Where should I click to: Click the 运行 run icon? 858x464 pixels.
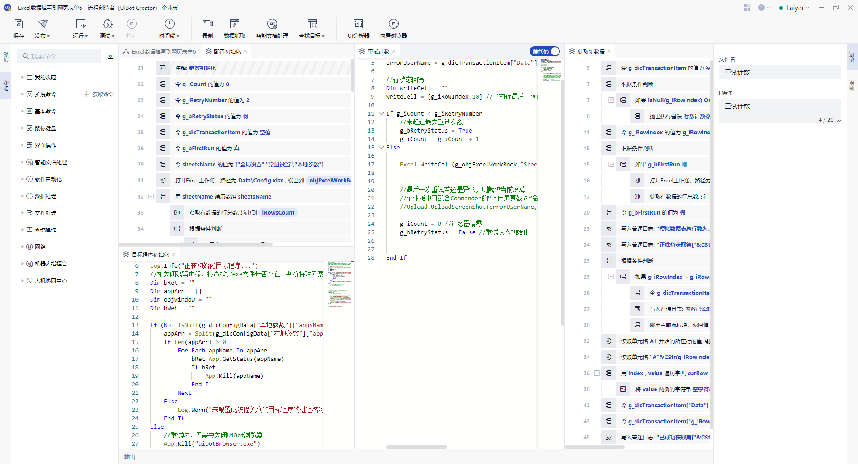81,24
